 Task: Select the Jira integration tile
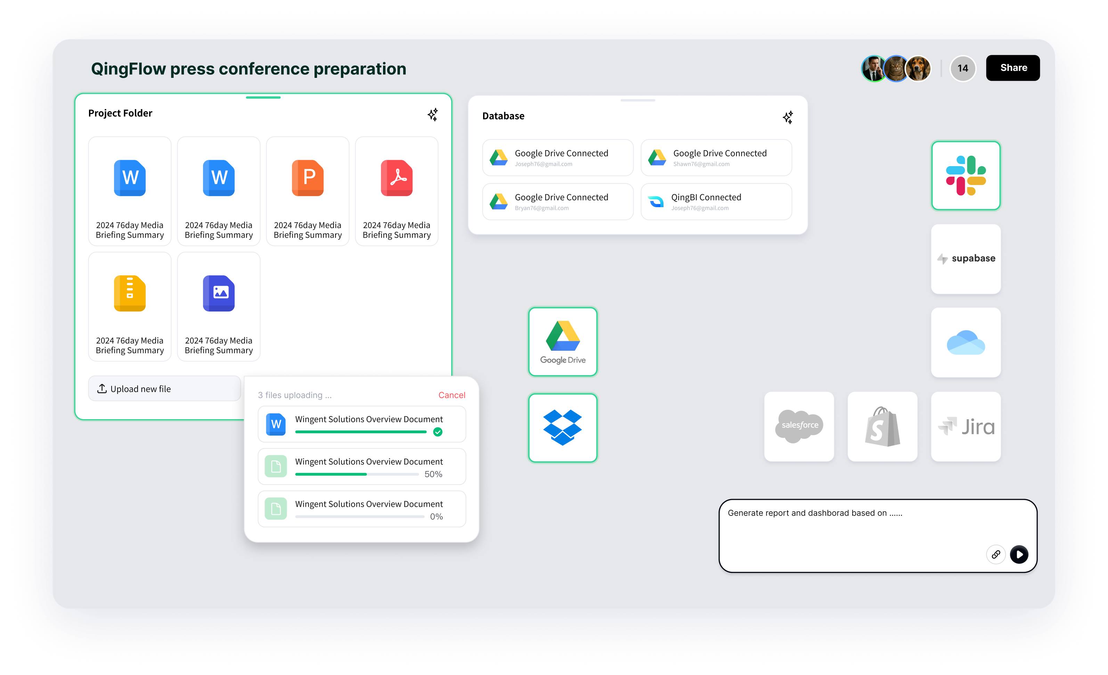click(x=966, y=426)
